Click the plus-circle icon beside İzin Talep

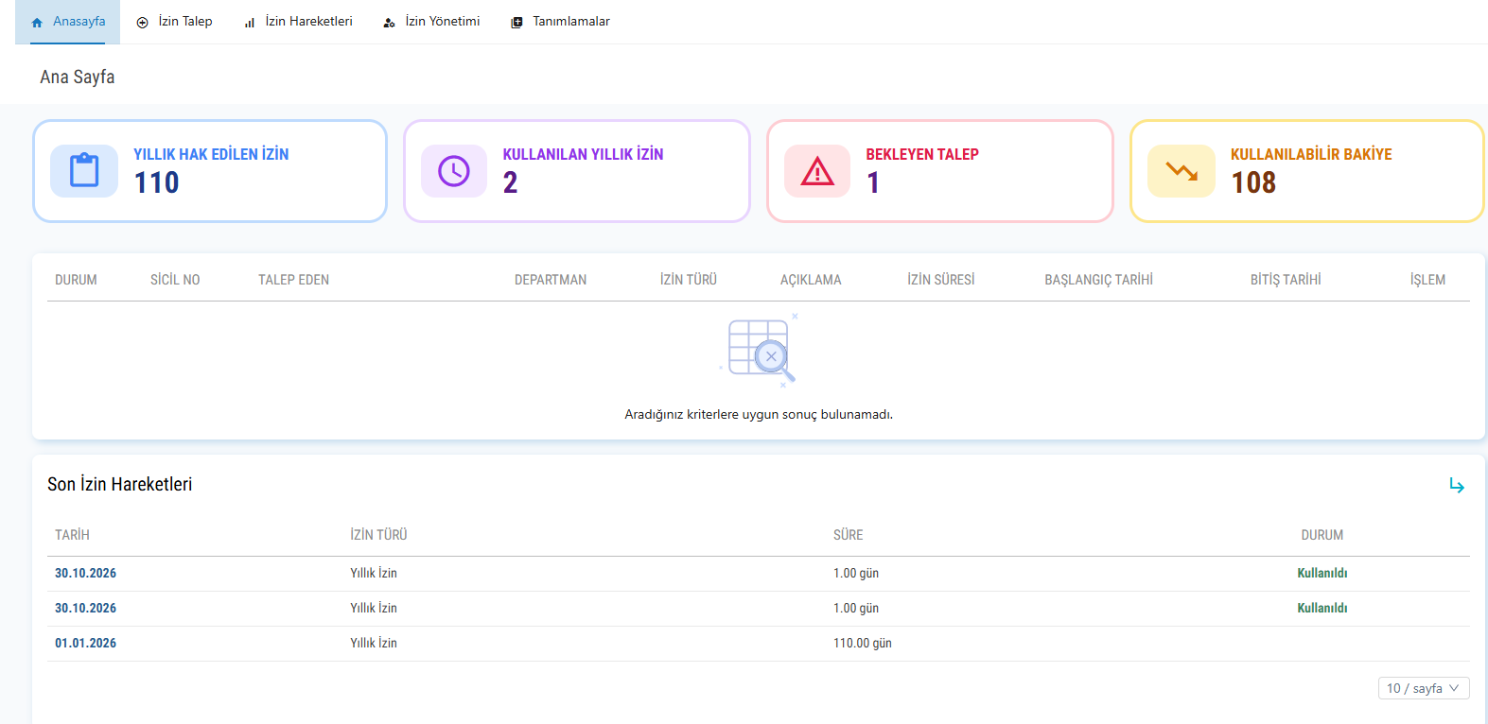click(142, 23)
